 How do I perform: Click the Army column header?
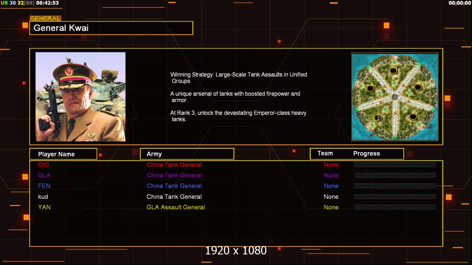pos(187,154)
